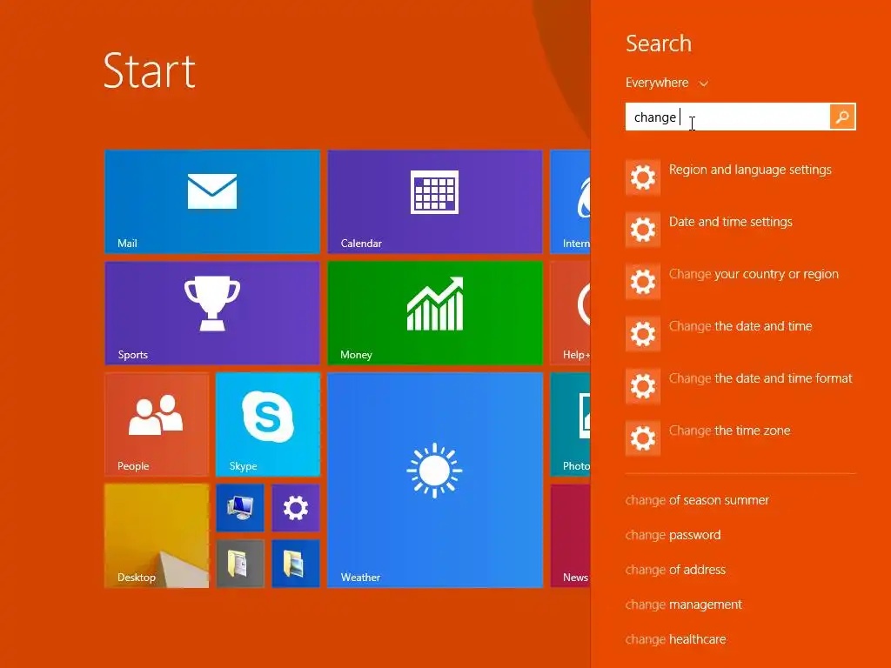Screen dimensions: 891x668
Task: Open the People tile
Action: click(157, 424)
